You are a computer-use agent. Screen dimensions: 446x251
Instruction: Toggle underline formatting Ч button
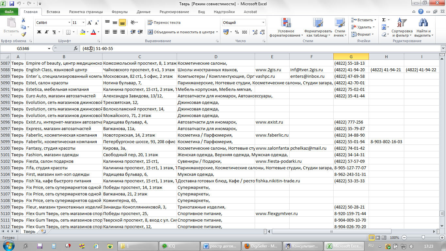[54, 32]
